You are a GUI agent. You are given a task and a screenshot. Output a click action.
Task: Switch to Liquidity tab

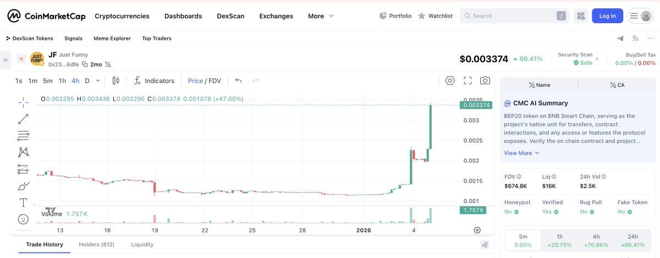point(142,244)
